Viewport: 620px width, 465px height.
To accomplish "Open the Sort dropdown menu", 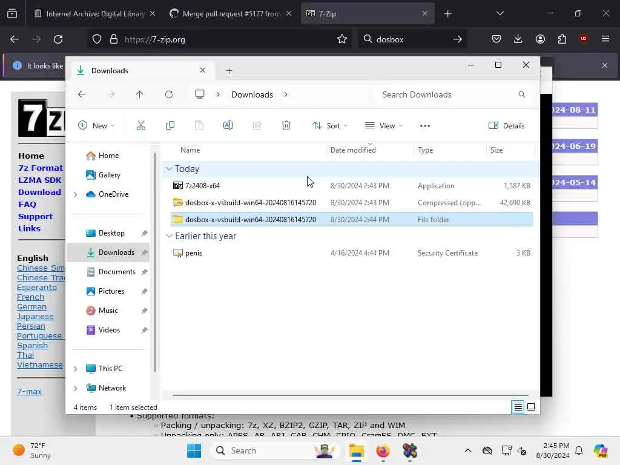I will pyautogui.click(x=330, y=126).
